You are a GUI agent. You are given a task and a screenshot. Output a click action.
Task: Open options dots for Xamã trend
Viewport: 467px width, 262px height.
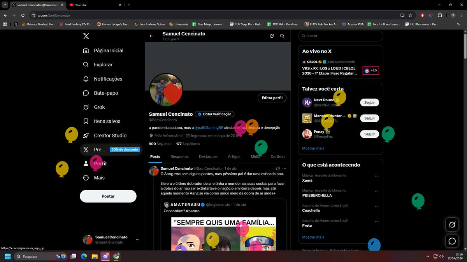(x=377, y=176)
